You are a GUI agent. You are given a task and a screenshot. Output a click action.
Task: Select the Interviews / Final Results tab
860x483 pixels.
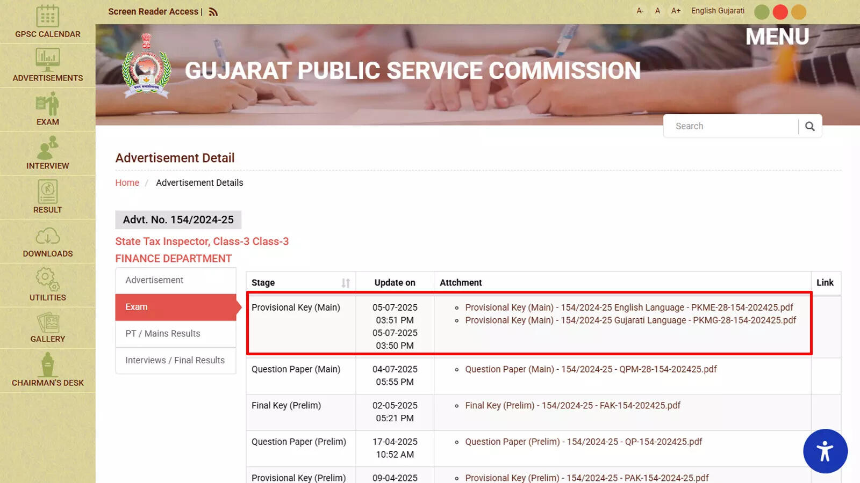click(x=176, y=361)
